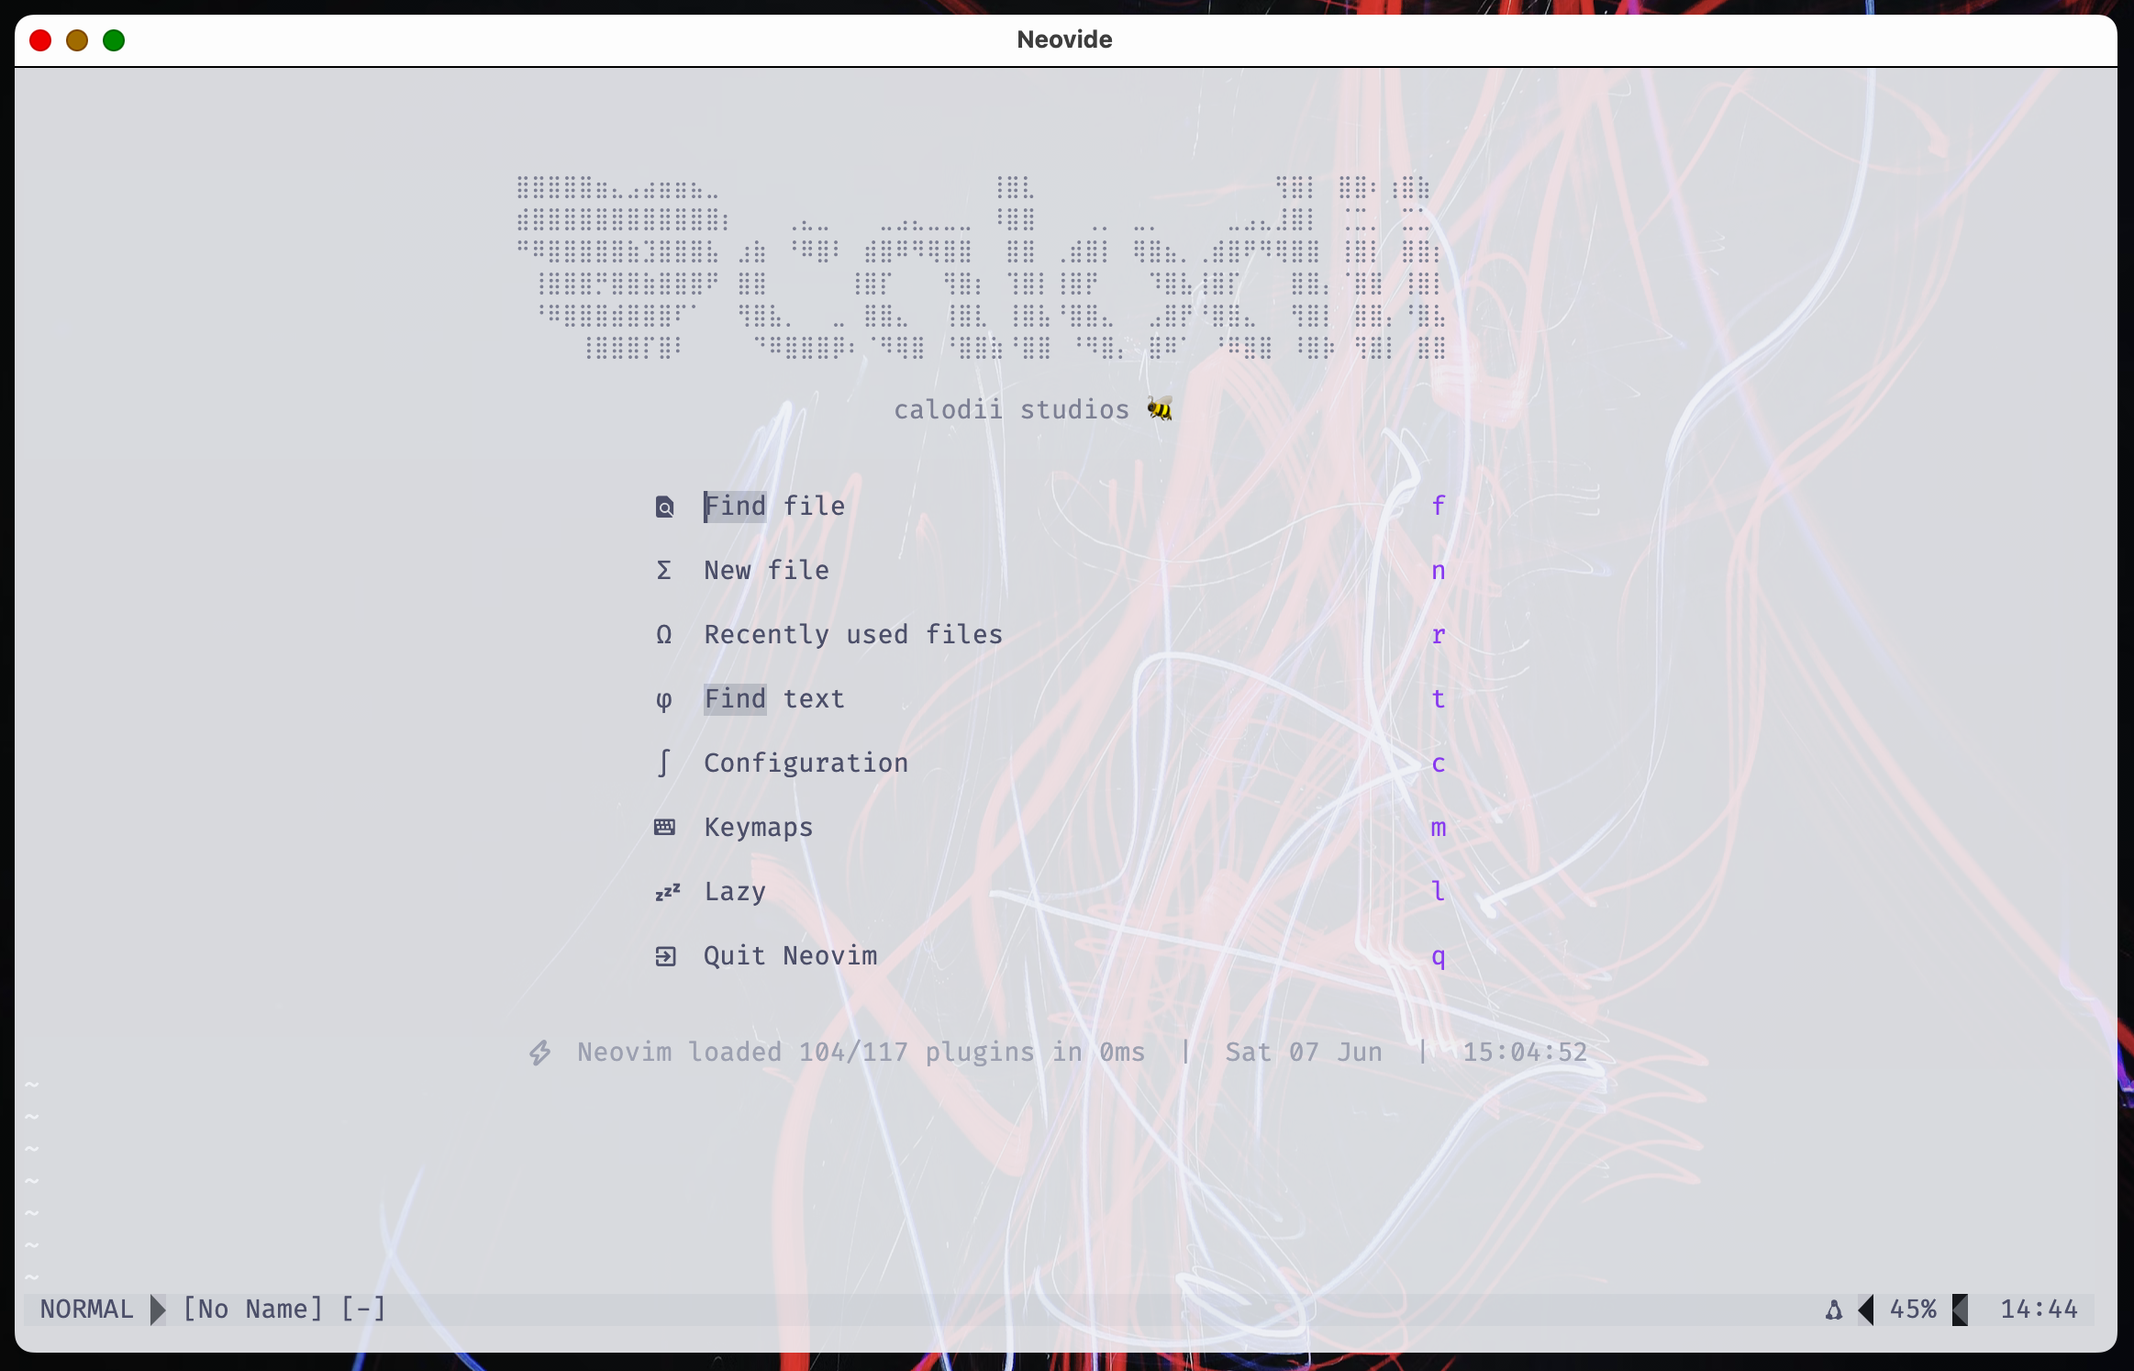The width and height of the screenshot is (2134, 1371).
Task: Click the sigma icon beside New file
Action: pos(664,571)
